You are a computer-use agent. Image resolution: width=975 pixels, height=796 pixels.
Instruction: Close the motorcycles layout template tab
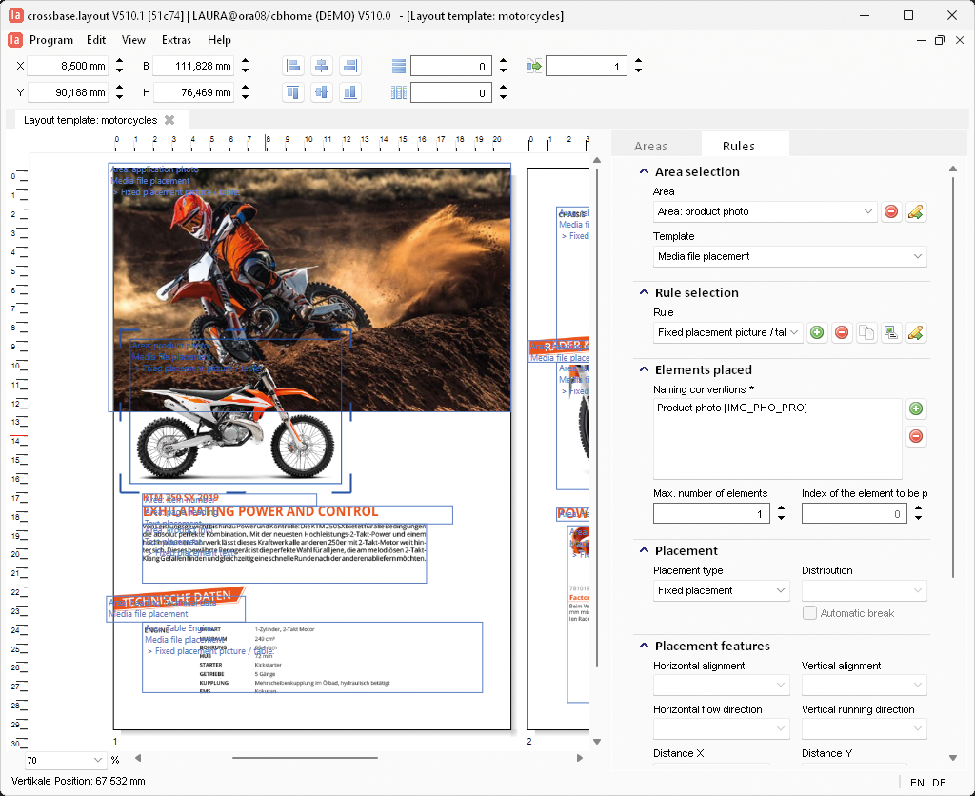coord(169,120)
